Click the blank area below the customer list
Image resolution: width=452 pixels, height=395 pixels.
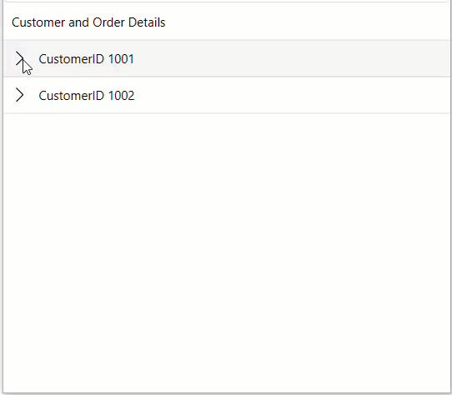(227, 251)
